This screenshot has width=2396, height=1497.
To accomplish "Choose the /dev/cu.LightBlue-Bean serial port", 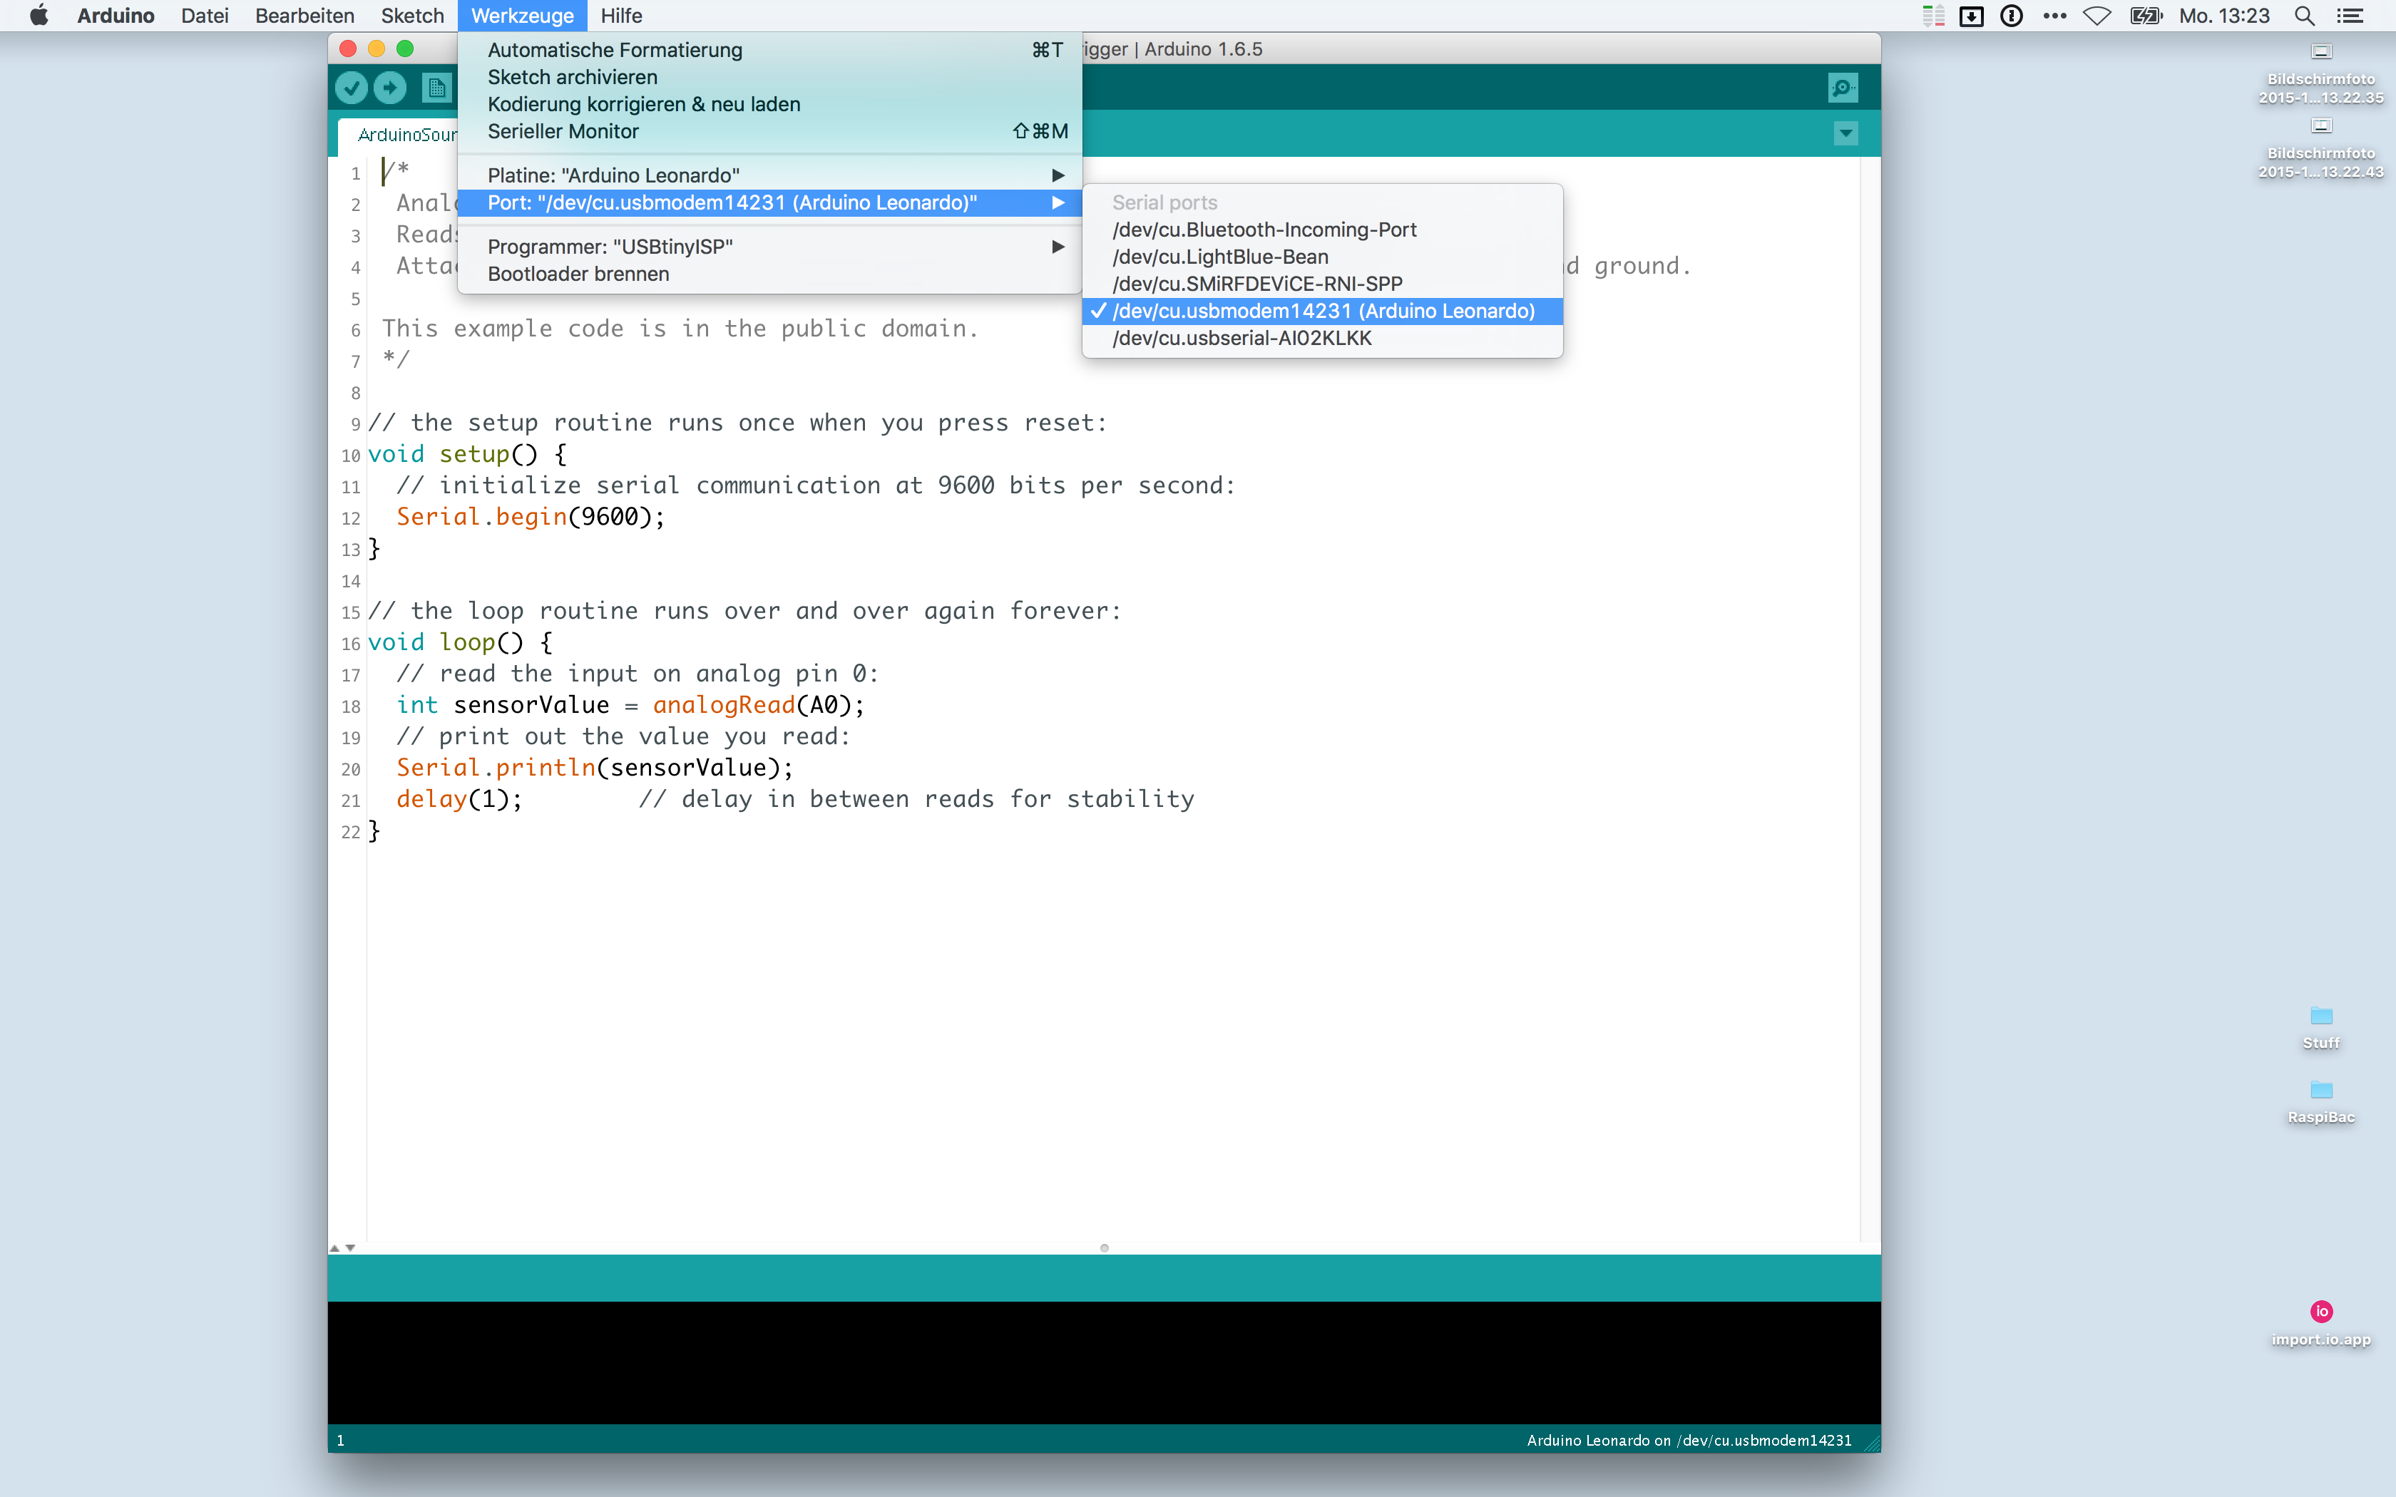I will [1220, 257].
